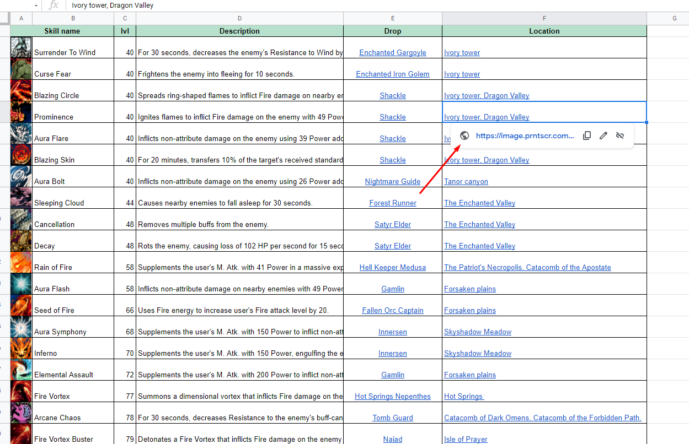
Task: Select column D header
Action: tap(239, 18)
